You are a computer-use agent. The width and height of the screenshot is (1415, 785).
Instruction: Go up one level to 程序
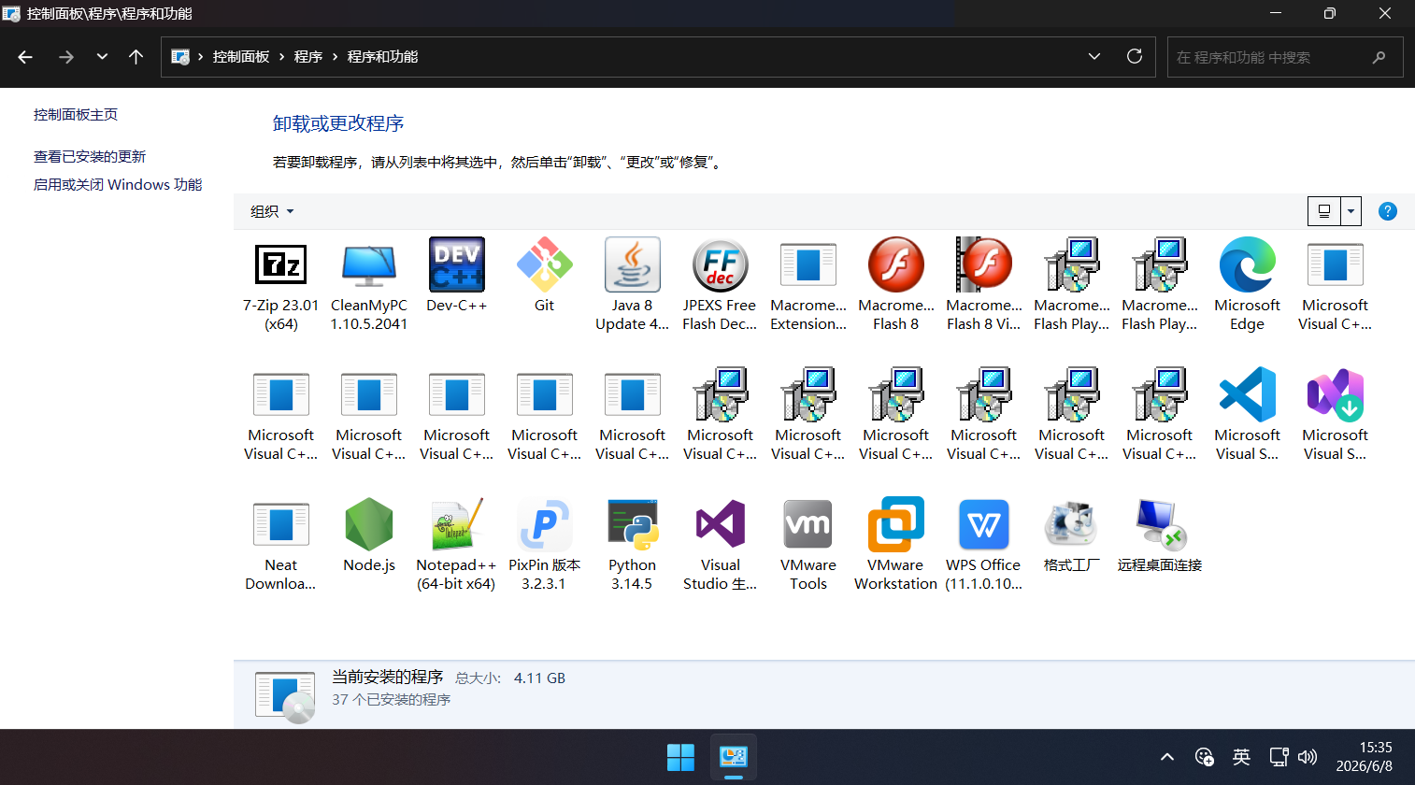136,57
